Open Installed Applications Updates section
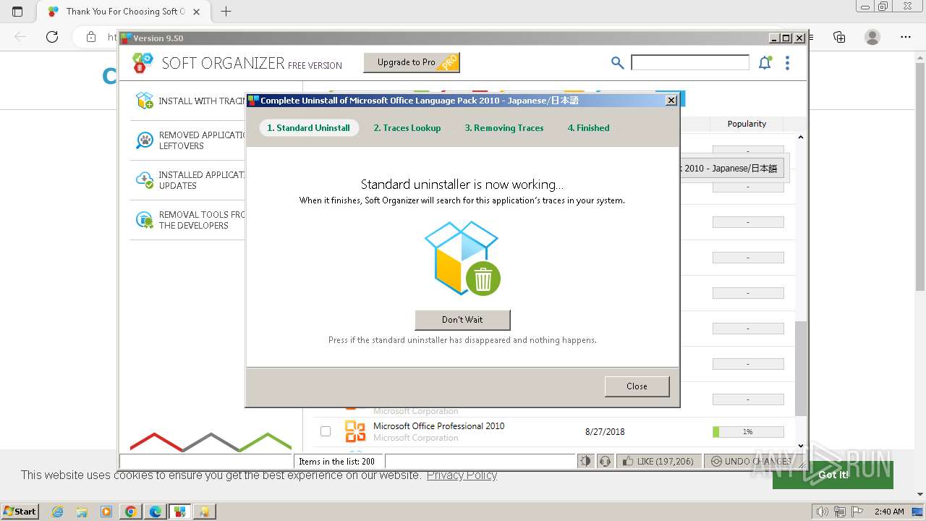 [x=188, y=180]
